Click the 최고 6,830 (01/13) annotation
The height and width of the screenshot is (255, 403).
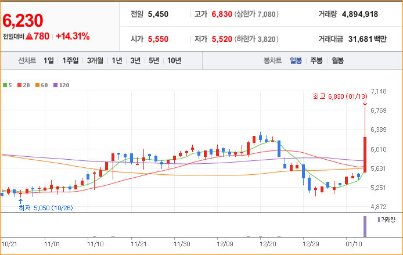[340, 96]
